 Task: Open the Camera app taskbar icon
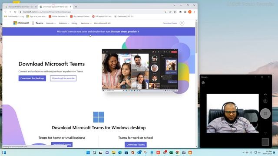coord(184,153)
